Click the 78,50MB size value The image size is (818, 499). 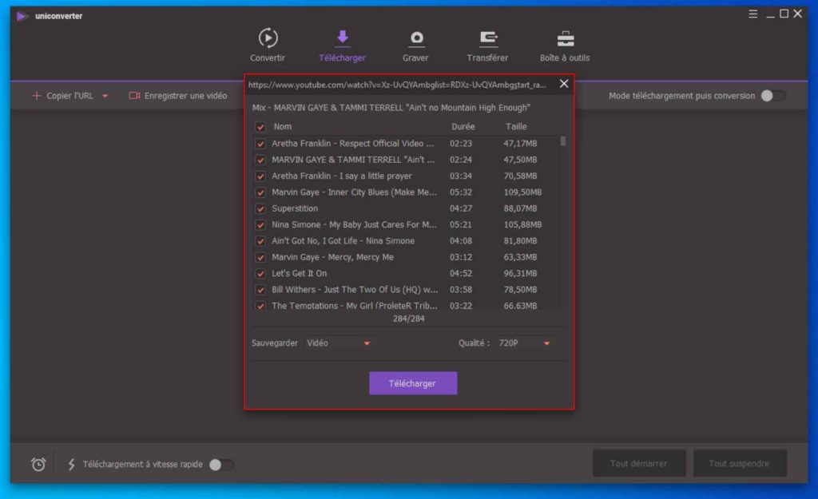pos(520,289)
